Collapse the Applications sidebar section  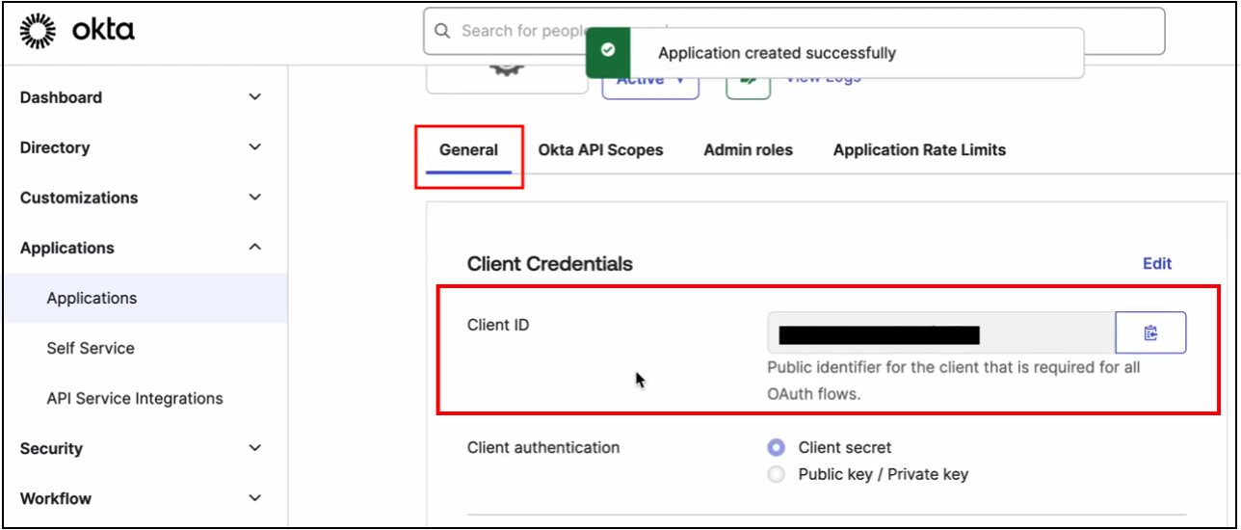pos(254,248)
